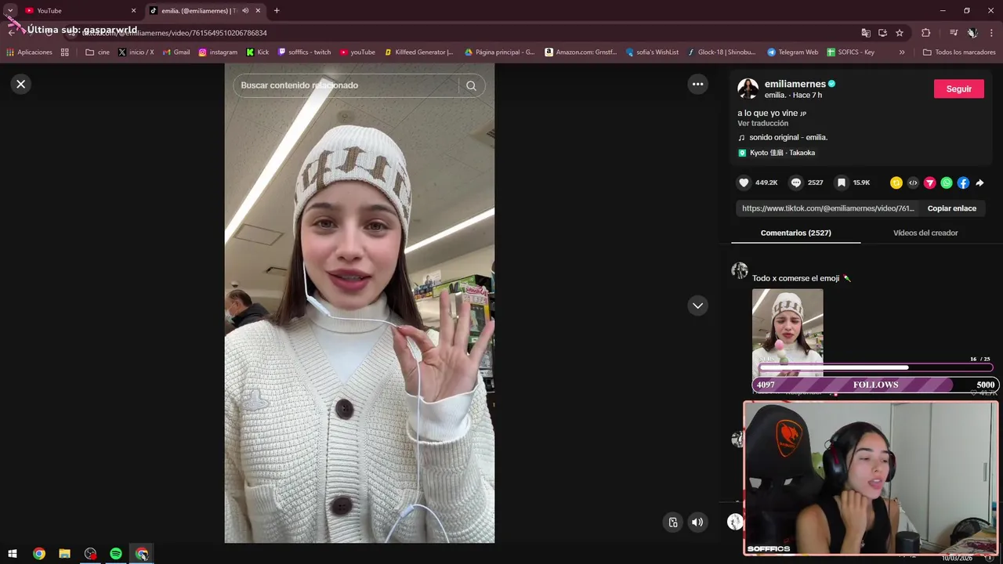Screen dimensions: 1003x564
Task: Click 'Ver traducción' link
Action: 762,123
